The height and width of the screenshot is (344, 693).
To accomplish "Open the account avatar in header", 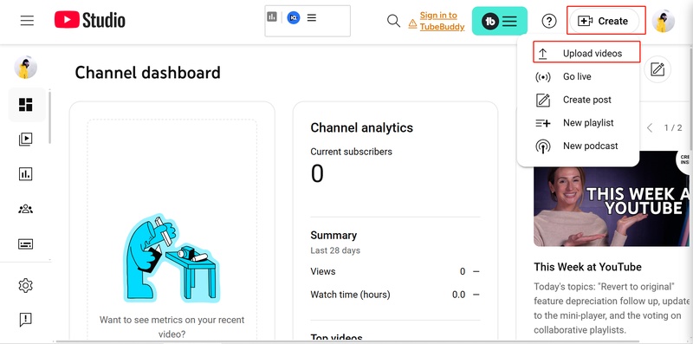I will (663, 21).
